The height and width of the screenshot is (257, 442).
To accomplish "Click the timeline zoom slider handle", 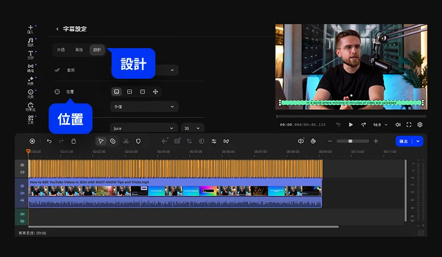I will coord(350,141).
